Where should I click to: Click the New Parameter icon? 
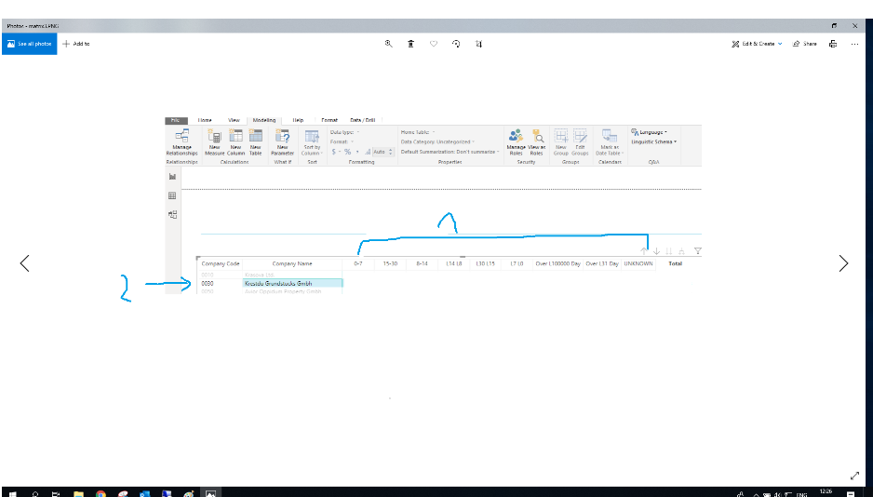point(282,142)
